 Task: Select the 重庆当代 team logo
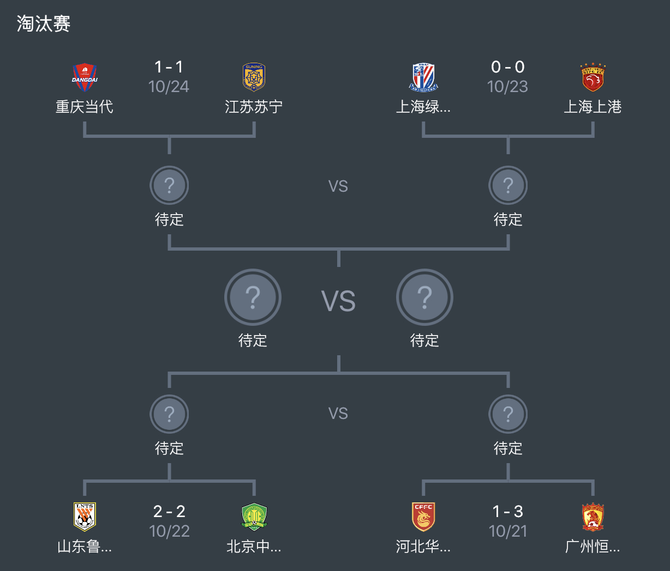[x=85, y=76]
